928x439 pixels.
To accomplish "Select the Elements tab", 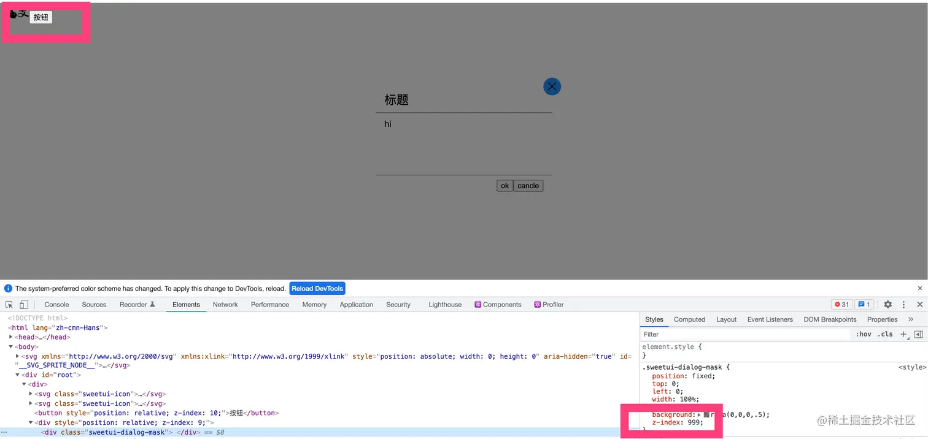I will pyautogui.click(x=186, y=305).
